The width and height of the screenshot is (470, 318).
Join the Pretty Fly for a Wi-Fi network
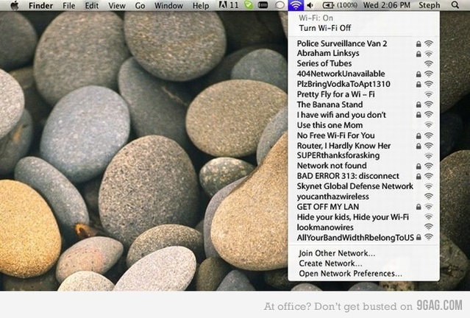coord(335,94)
